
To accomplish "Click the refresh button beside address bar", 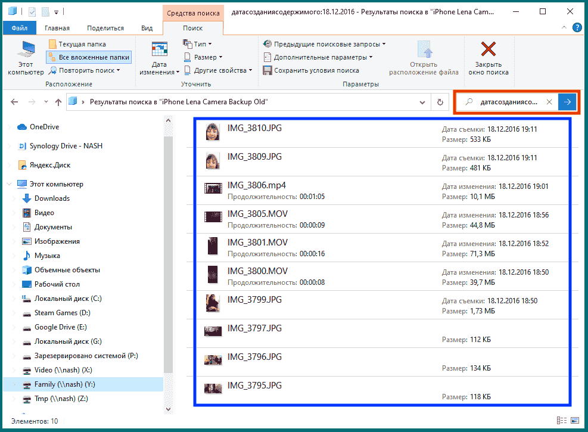I will (x=440, y=102).
